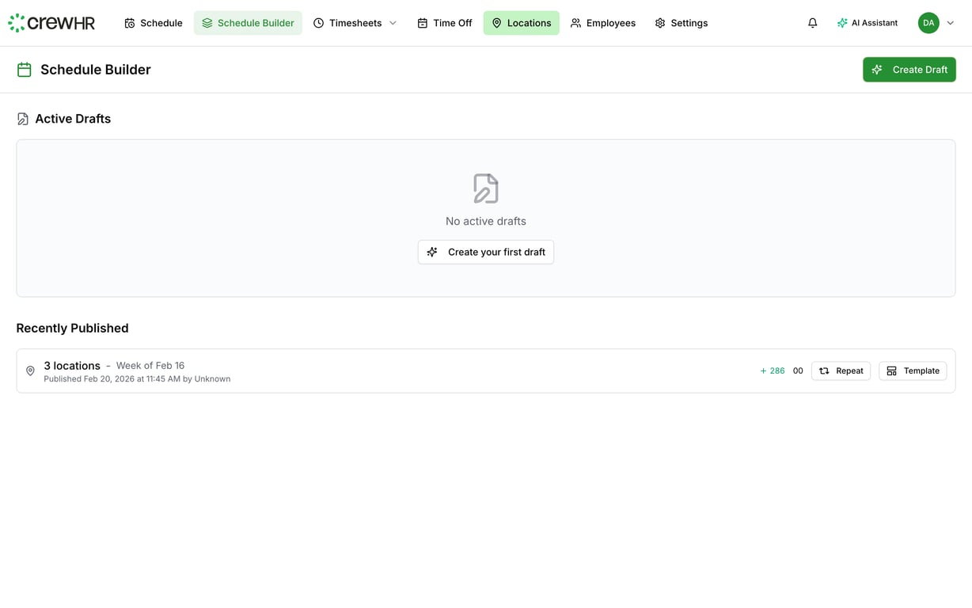Screen dimensions: 972x608
Task: Click "Week of Feb 16" text
Action: click(150, 366)
